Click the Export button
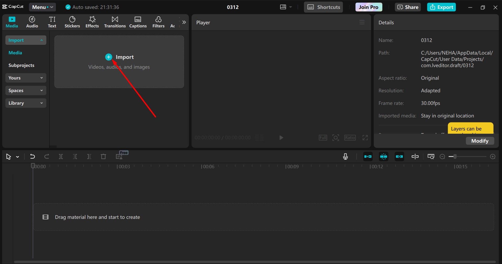 click(x=441, y=7)
